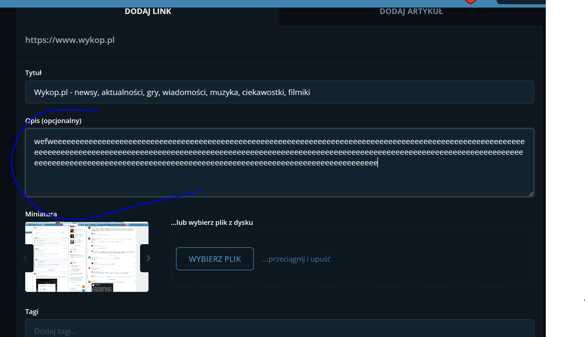Click the resize grip of description box
Viewport: 585px width, 337px height.
tap(531, 194)
